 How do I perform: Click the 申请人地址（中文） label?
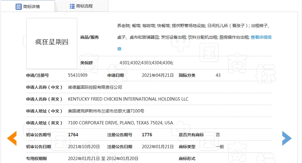(44, 111)
